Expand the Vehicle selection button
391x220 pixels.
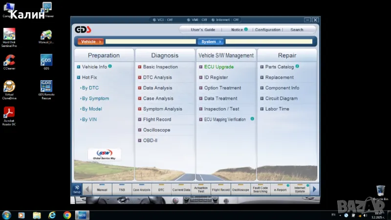click(90, 42)
